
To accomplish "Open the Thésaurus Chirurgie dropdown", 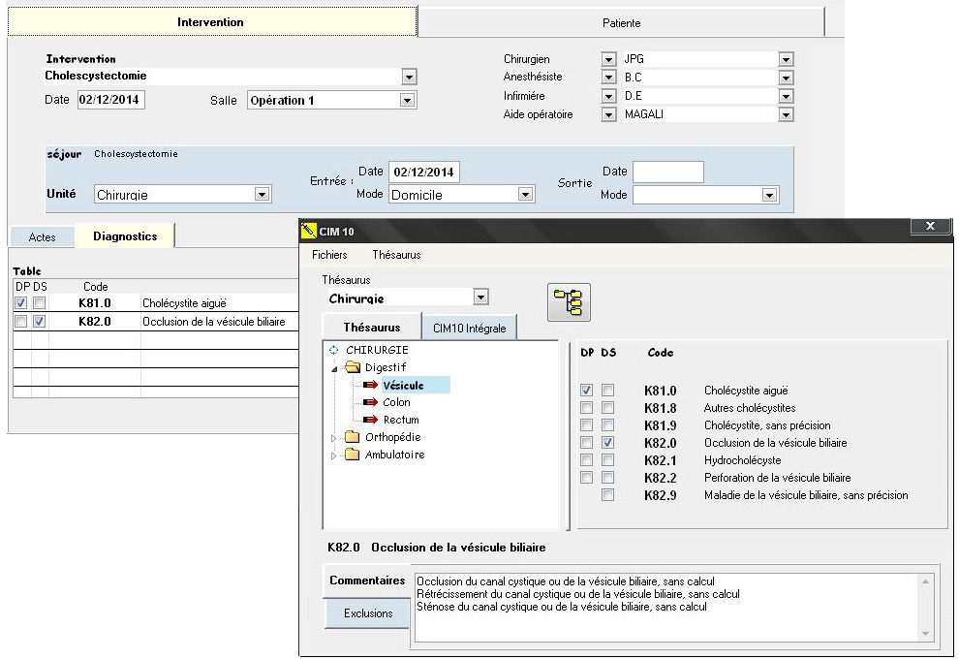I will (481, 298).
